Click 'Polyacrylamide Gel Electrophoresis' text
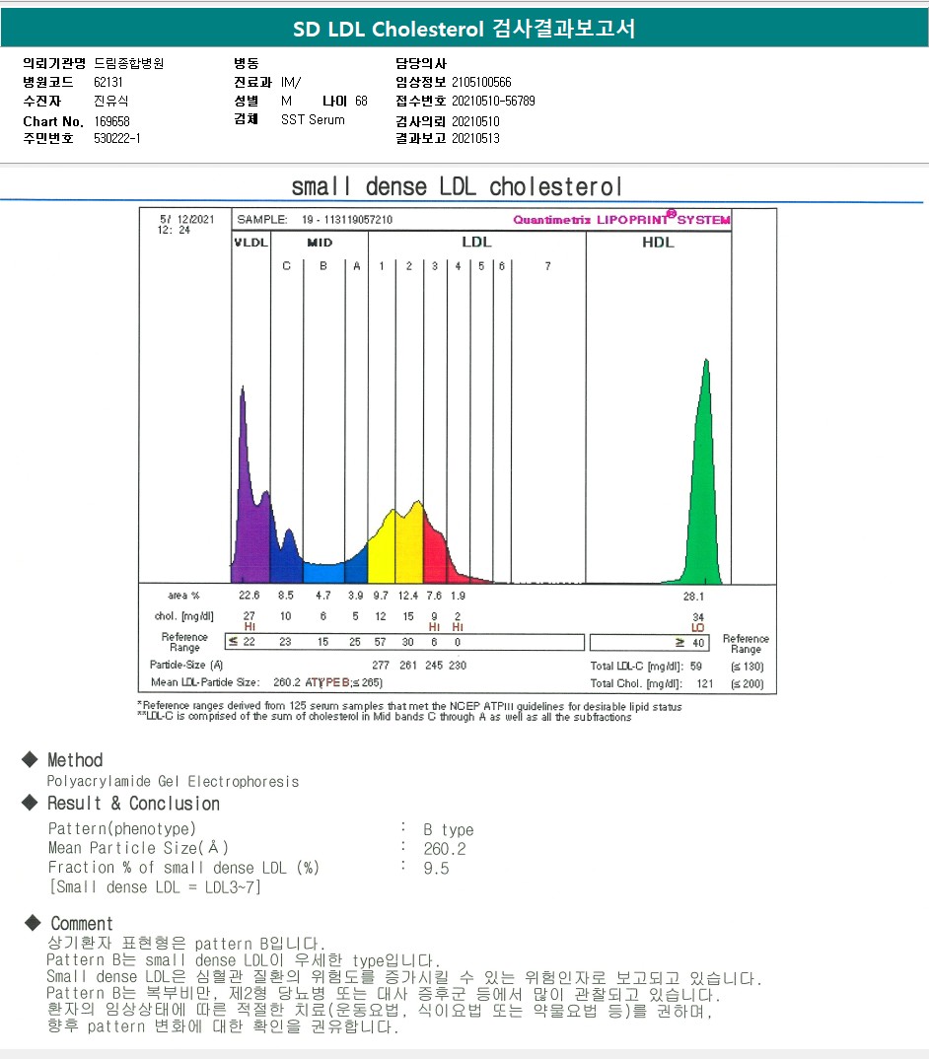Screen dimensions: 929x1059 [x=173, y=781]
